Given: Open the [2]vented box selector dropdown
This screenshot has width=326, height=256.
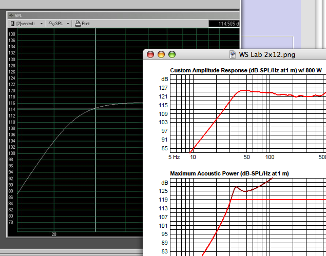Looking at the screenshot, I should (42, 24).
